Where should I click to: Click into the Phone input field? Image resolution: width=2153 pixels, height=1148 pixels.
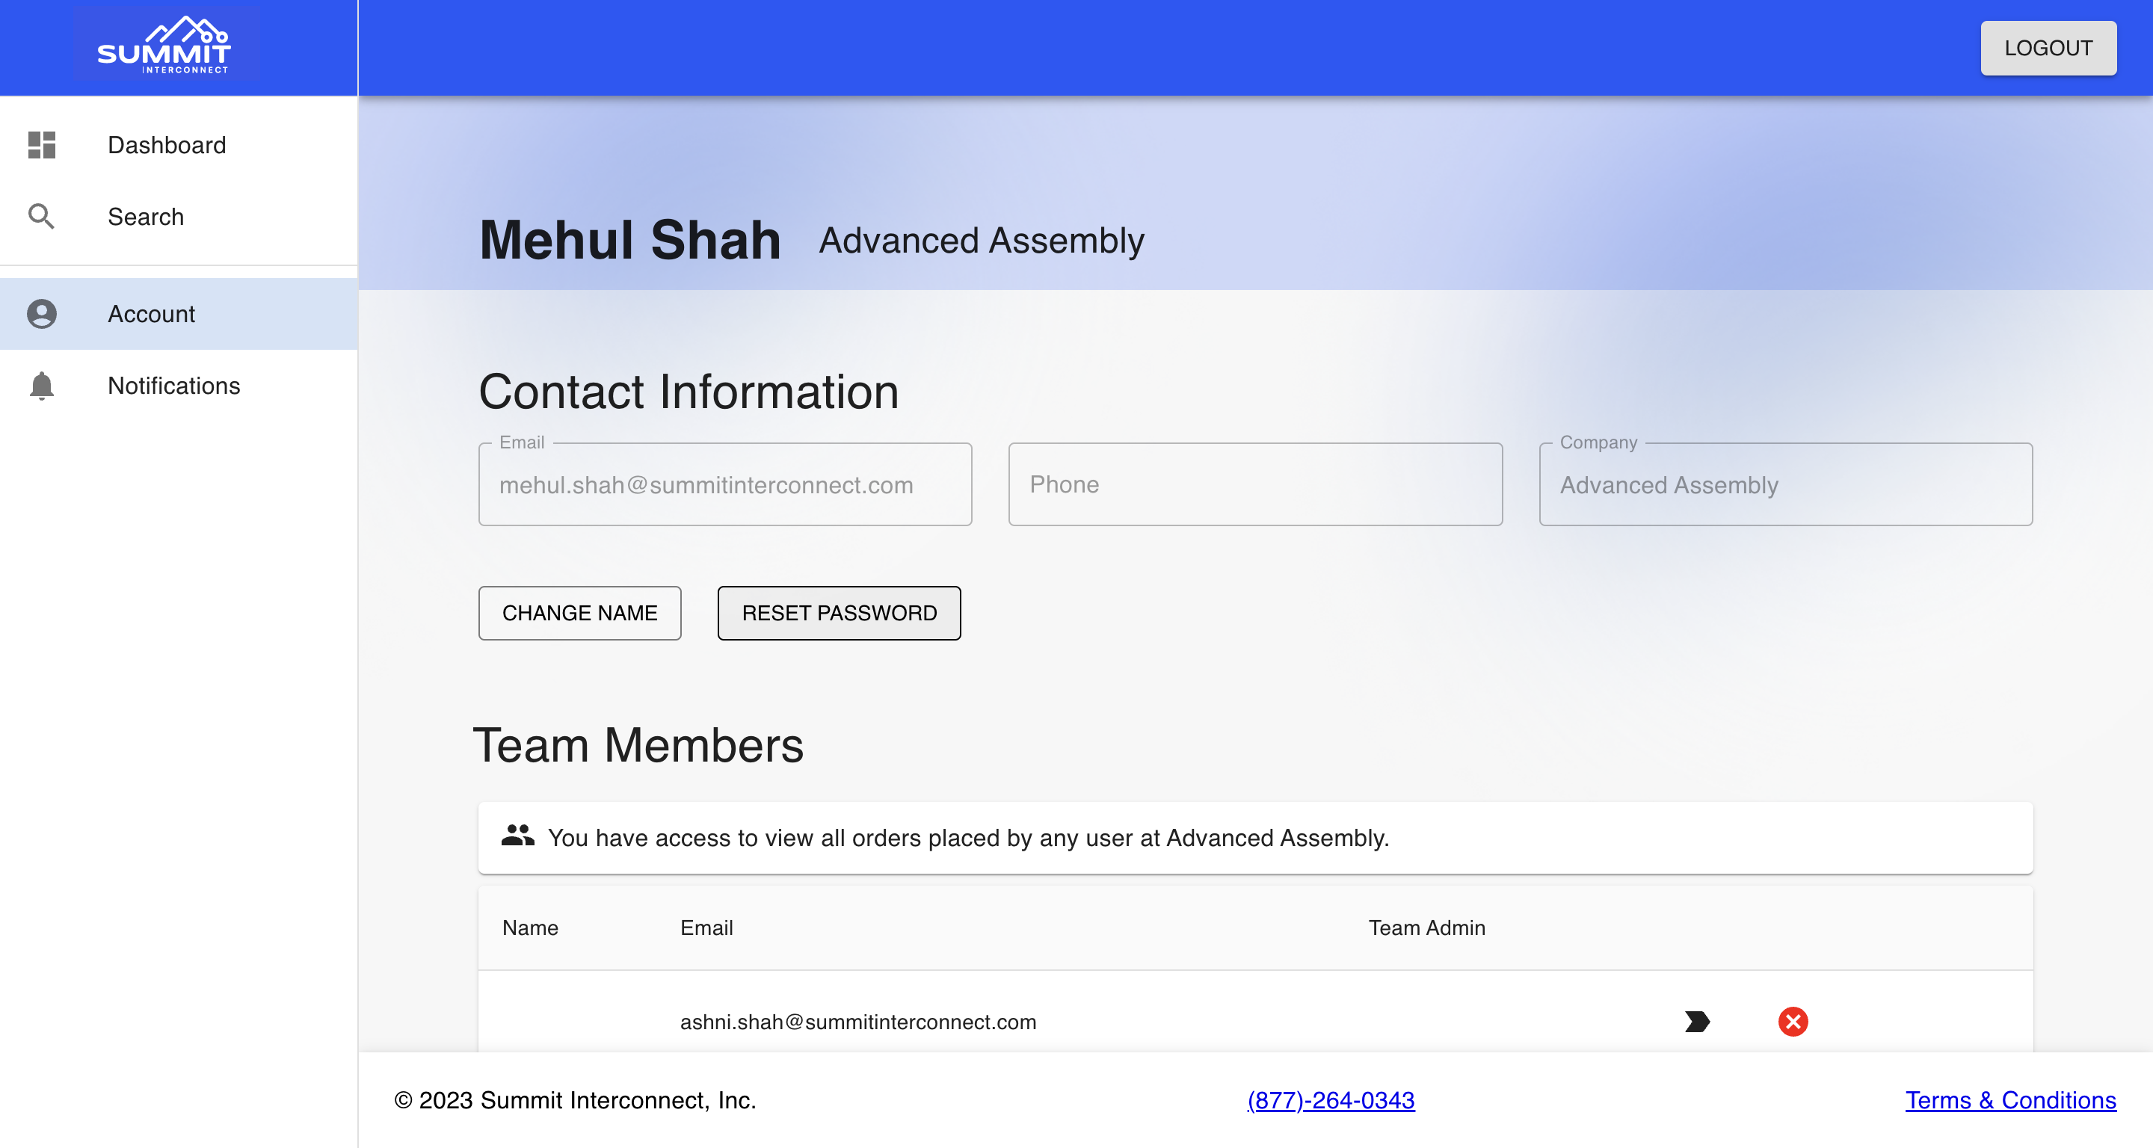pos(1255,484)
